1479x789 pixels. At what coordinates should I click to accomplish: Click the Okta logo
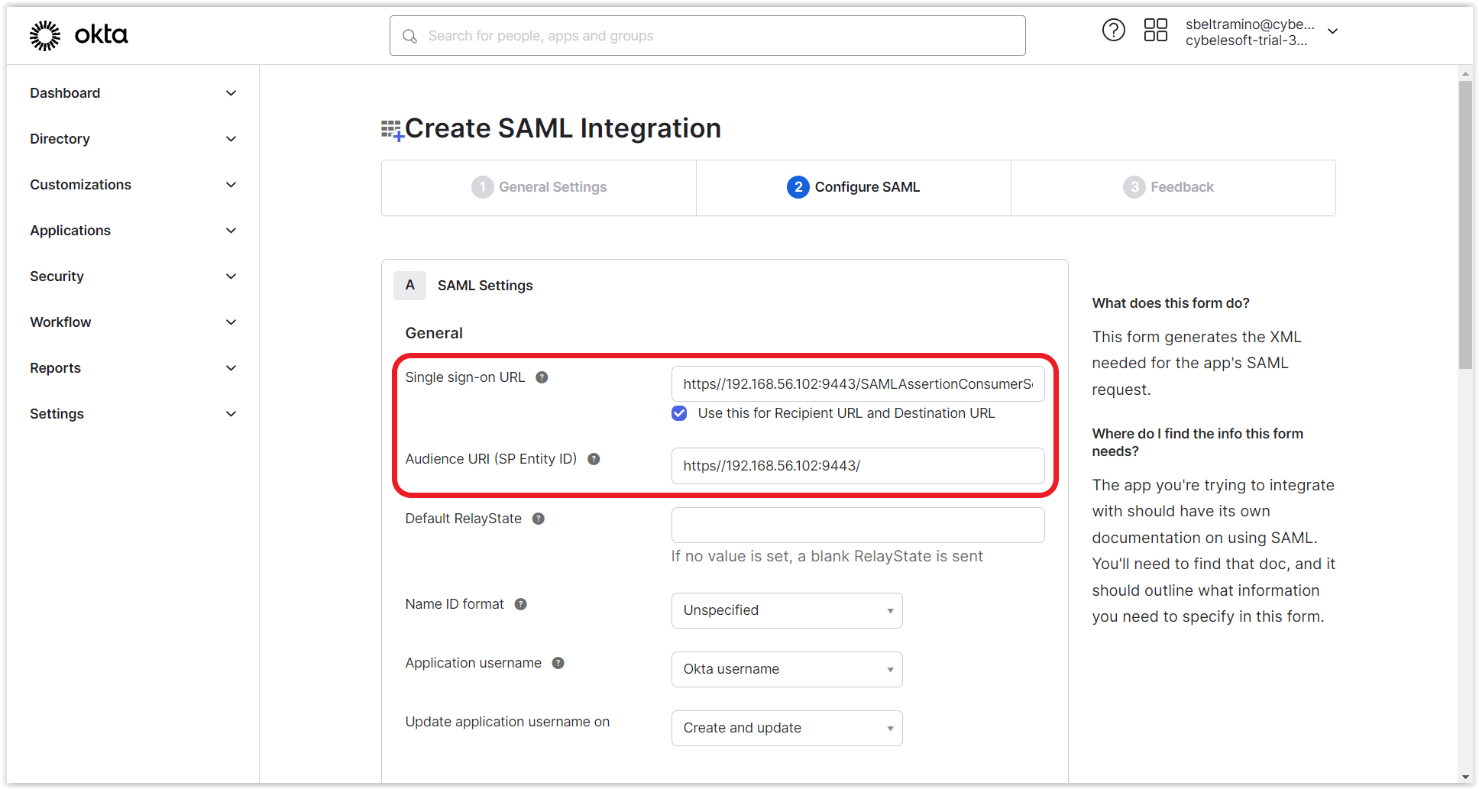point(79,35)
